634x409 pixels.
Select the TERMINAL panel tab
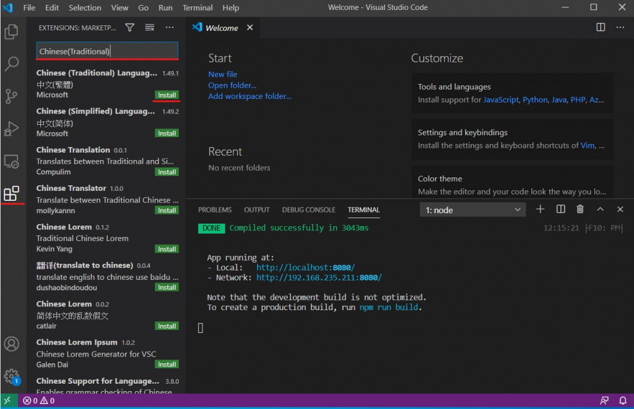(x=363, y=209)
